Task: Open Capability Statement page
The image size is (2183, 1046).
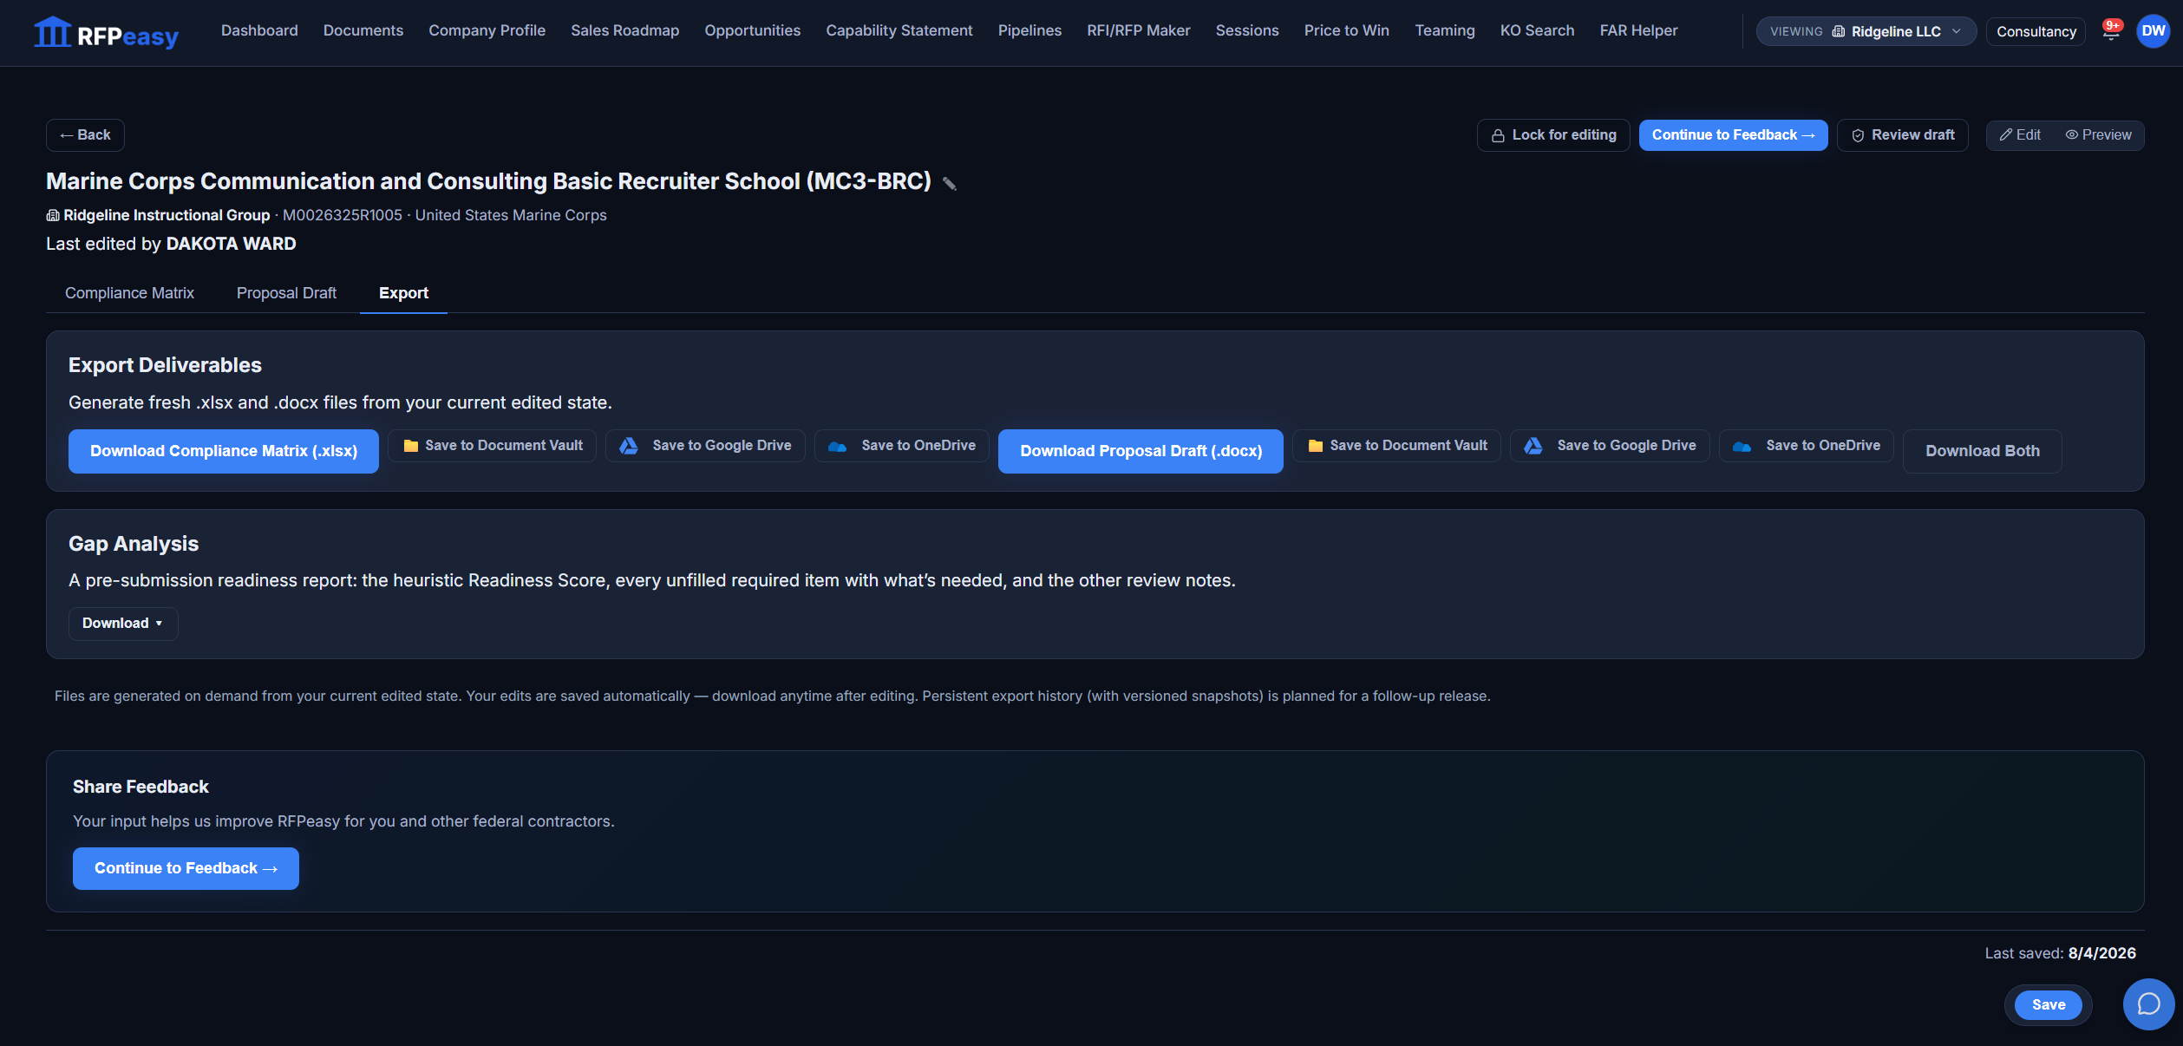Action: click(x=899, y=30)
